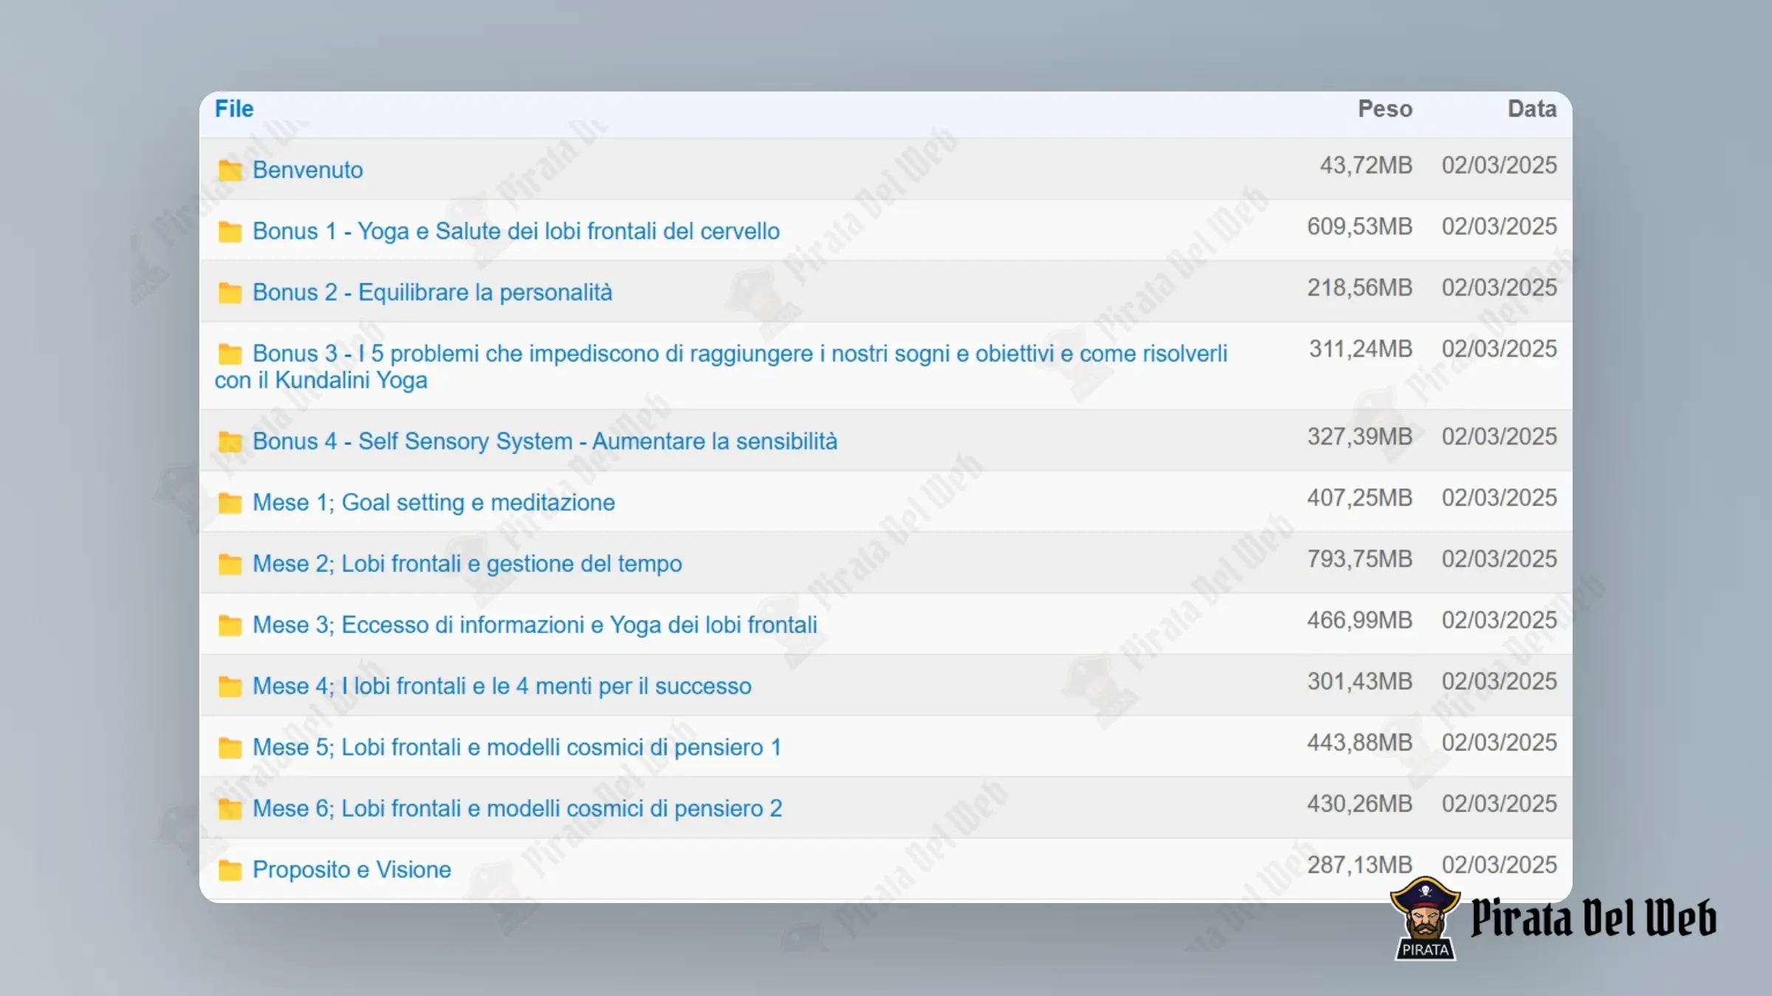This screenshot has height=996, width=1772.
Task: Click the Peso column header
Action: click(x=1385, y=108)
